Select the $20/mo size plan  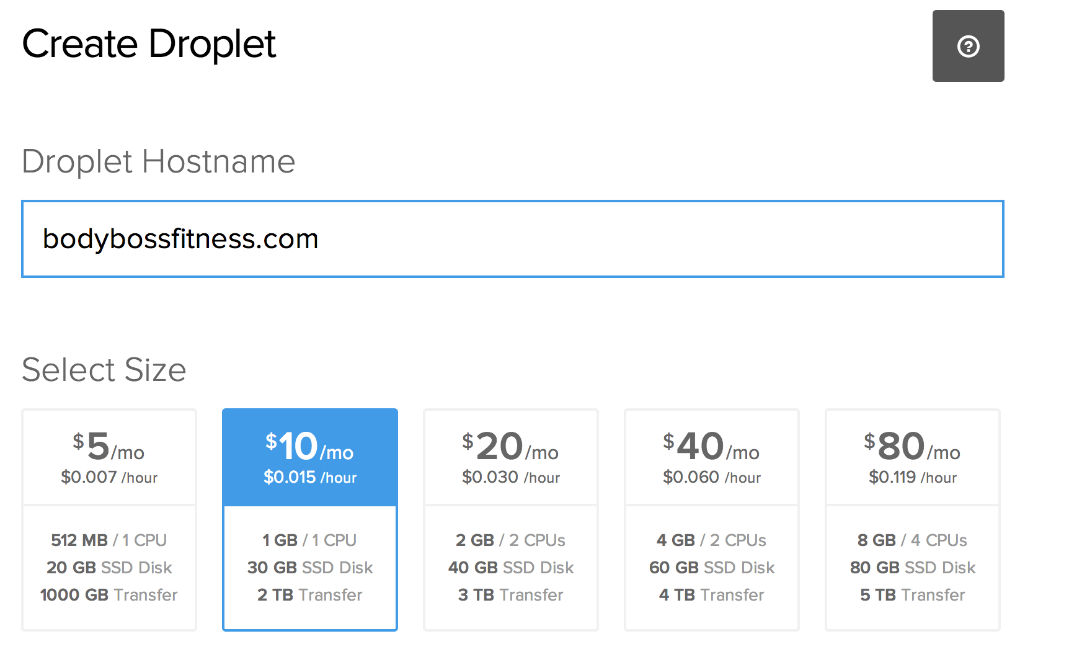[x=511, y=520]
